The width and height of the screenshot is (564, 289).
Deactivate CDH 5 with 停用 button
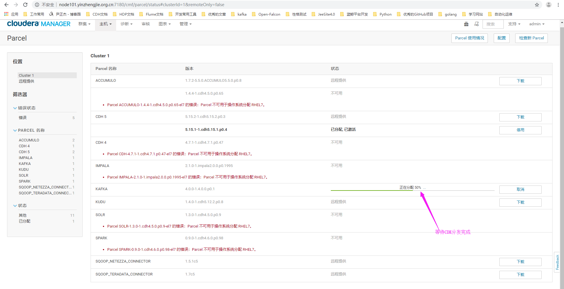pyautogui.click(x=520, y=130)
